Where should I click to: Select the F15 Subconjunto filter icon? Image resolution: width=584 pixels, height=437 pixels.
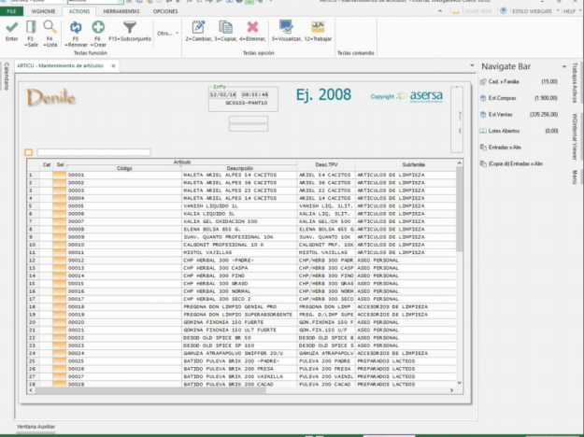click(x=129, y=27)
